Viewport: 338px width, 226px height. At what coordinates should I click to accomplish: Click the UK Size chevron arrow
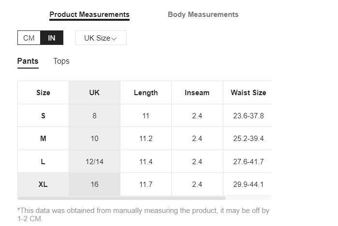click(114, 39)
